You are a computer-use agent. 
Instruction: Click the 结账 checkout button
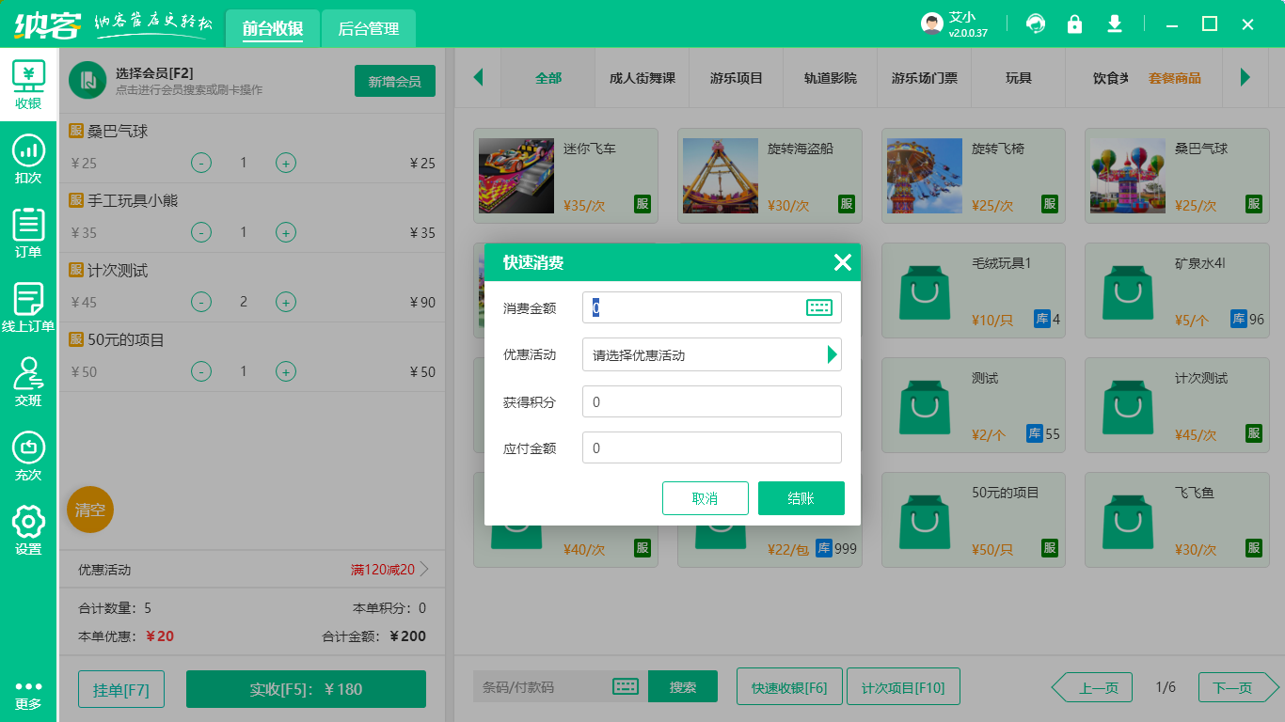801,498
